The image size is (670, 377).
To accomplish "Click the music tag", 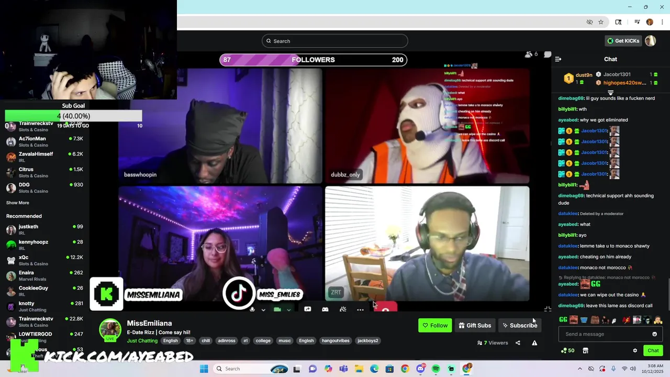I will 285,340.
